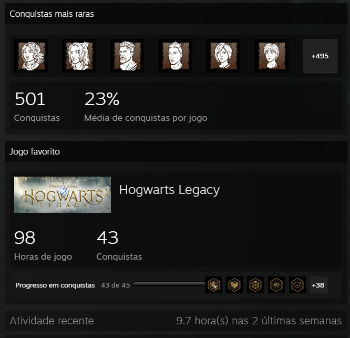This screenshot has height=338, width=350.
Task: Click the achievement progress bar
Action: [x=169, y=285]
